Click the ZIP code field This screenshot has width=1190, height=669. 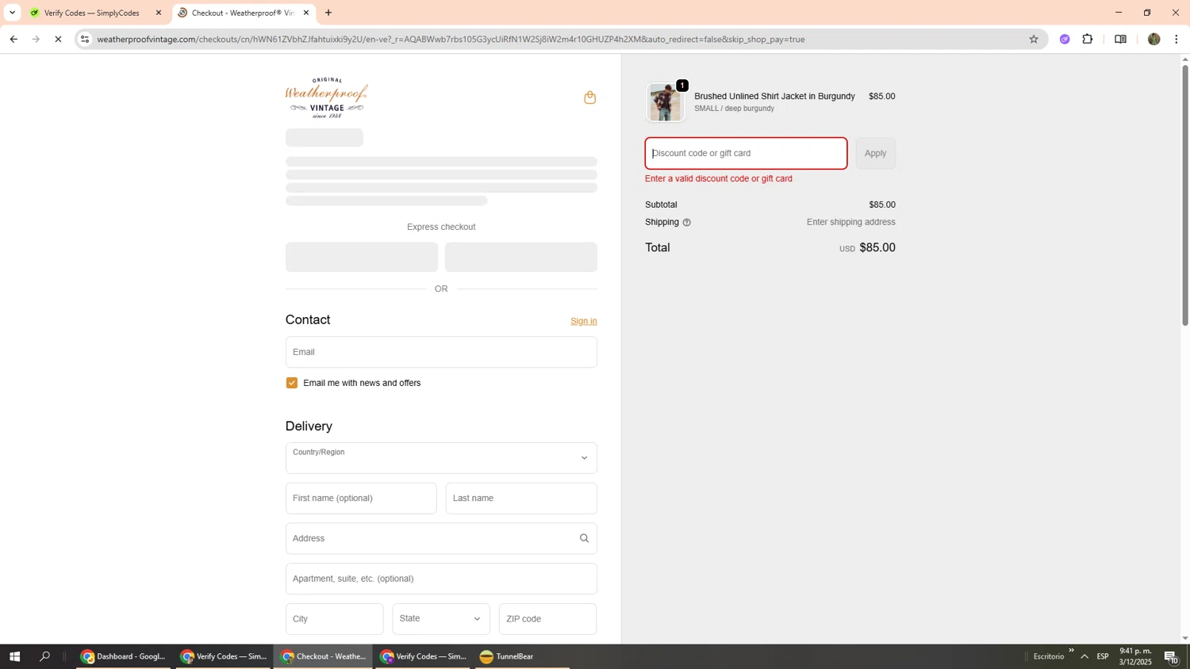(x=547, y=619)
